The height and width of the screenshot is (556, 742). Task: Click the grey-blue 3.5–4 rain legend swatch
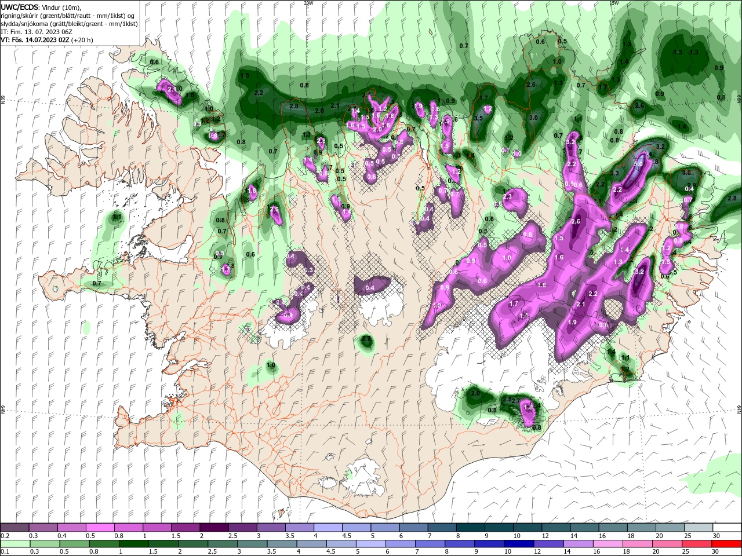tap(282, 544)
